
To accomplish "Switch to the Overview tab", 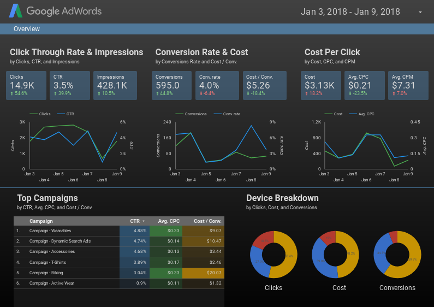I will point(27,29).
